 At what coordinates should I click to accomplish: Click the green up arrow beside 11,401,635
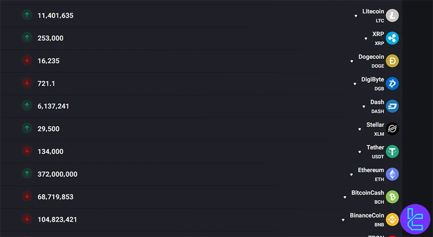click(27, 15)
